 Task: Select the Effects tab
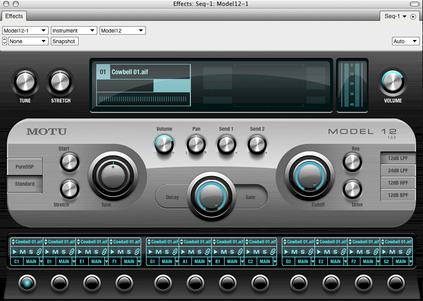14,16
